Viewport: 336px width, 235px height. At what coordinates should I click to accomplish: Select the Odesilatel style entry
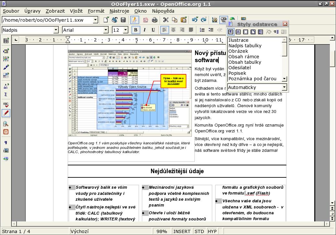(x=255, y=68)
